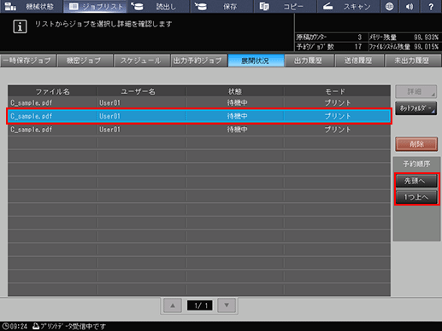Open the 読出し recall function

tap(159, 6)
